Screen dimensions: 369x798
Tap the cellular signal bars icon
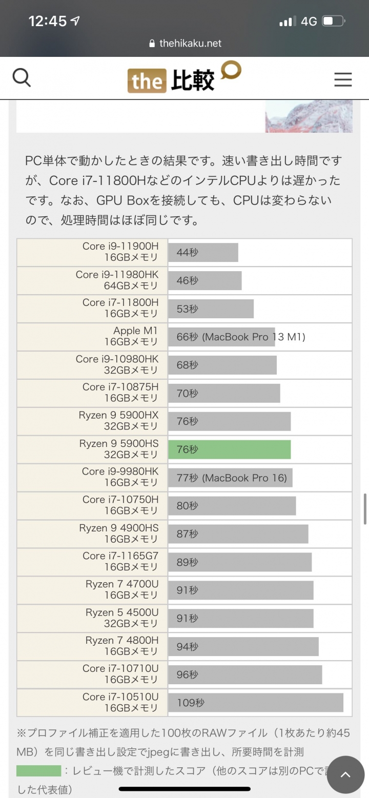(288, 22)
